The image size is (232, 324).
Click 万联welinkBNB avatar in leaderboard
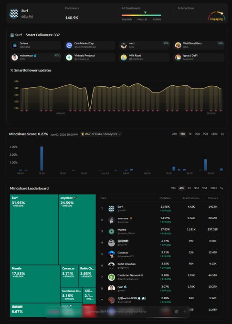(x=112, y=300)
